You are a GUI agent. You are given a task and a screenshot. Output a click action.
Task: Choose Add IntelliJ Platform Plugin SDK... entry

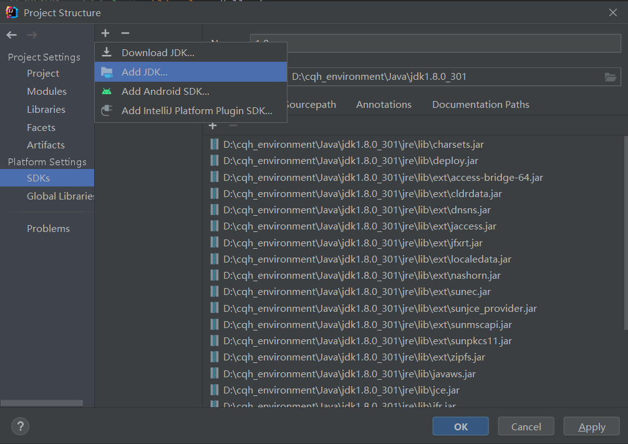[191, 110]
